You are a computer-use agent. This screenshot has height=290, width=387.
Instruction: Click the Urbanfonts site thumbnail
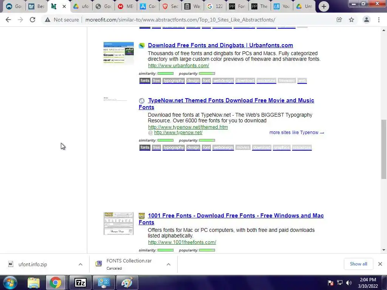pos(118,53)
